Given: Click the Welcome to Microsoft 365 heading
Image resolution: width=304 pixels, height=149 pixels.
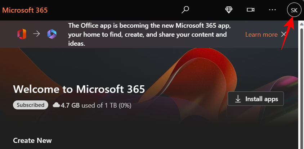Looking at the screenshot, I should pyautogui.click(x=79, y=89).
